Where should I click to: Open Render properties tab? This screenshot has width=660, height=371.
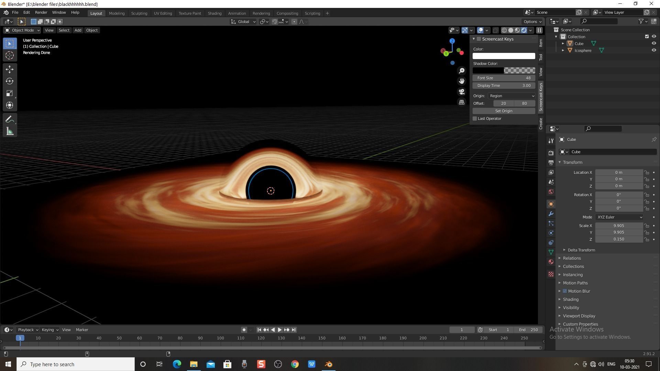tap(551, 153)
